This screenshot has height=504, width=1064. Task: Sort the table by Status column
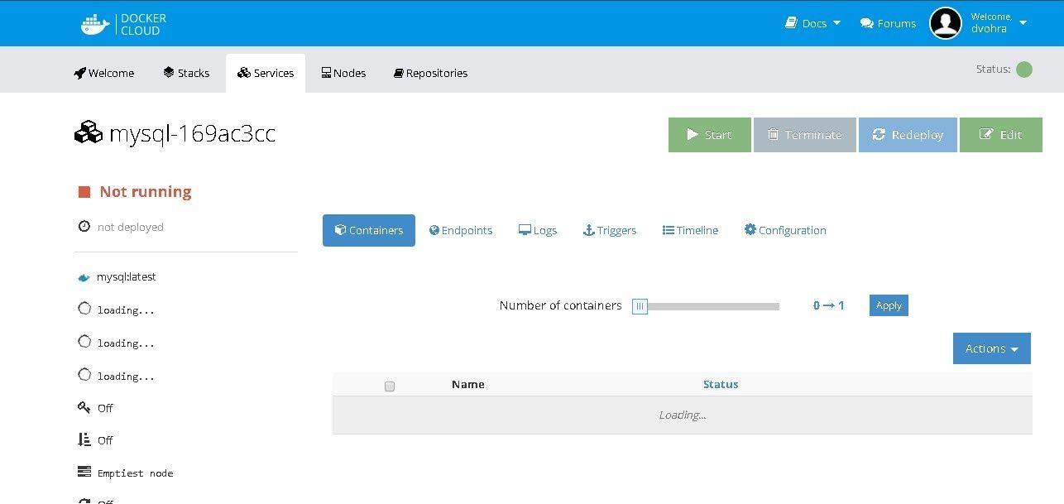[x=721, y=384]
